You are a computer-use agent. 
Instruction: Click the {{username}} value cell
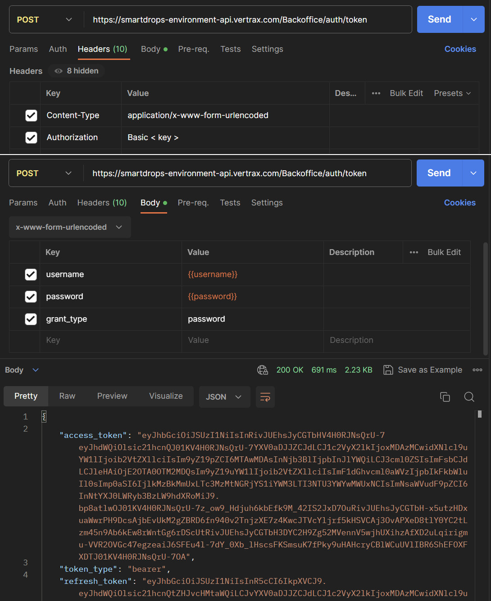coord(253,274)
